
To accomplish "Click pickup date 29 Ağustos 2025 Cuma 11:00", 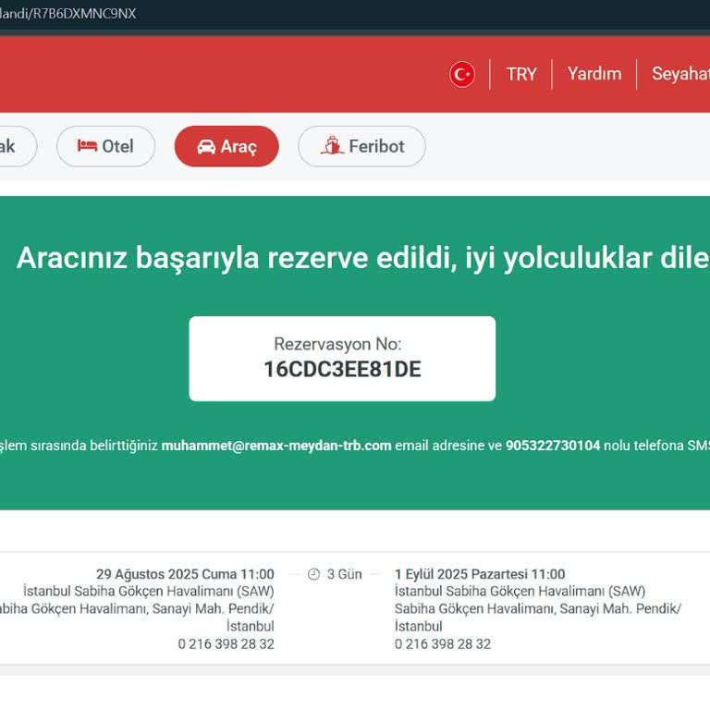I will click(x=185, y=574).
